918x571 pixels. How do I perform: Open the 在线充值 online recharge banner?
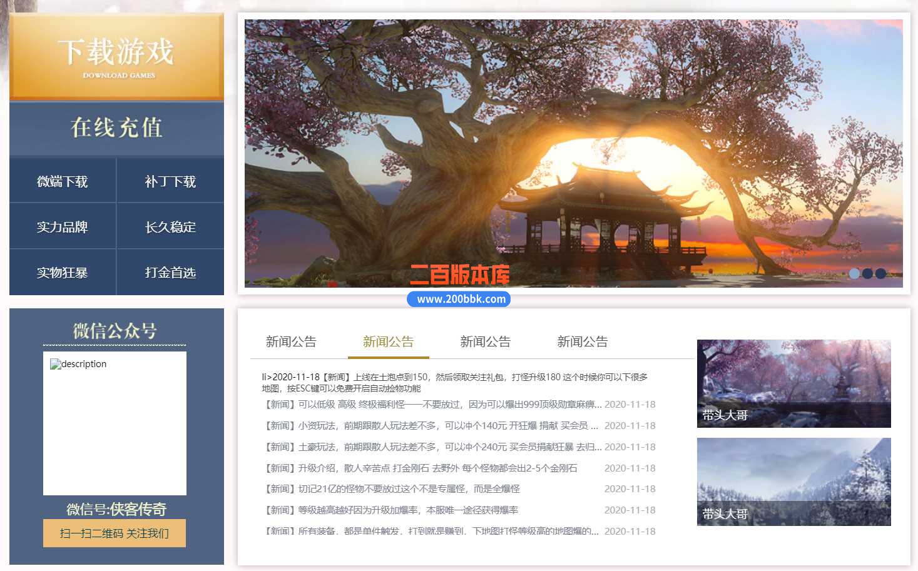coord(116,128)
